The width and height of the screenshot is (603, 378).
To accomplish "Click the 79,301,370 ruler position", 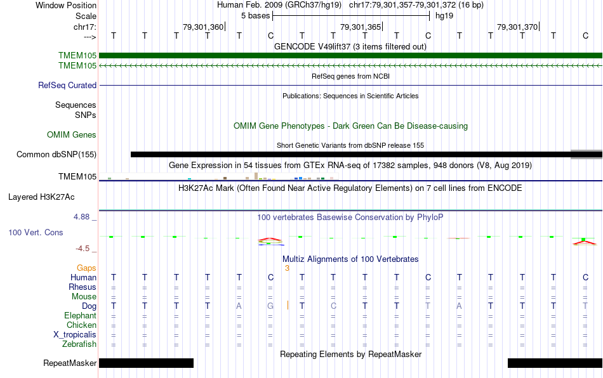I will pos(517,27).
